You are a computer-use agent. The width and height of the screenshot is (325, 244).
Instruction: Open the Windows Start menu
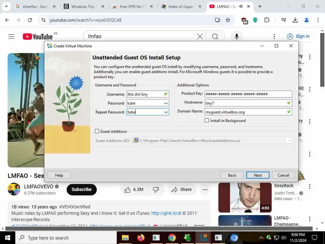coord(8,238)
